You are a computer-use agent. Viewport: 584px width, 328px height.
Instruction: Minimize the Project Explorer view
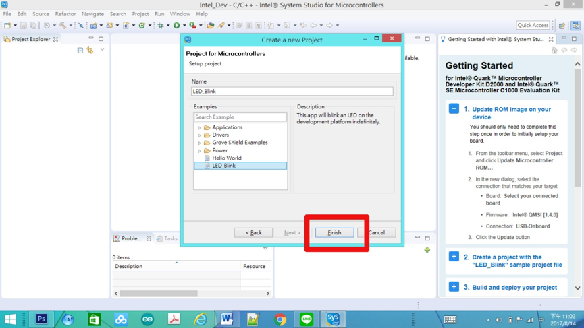(x=91, y=38)
